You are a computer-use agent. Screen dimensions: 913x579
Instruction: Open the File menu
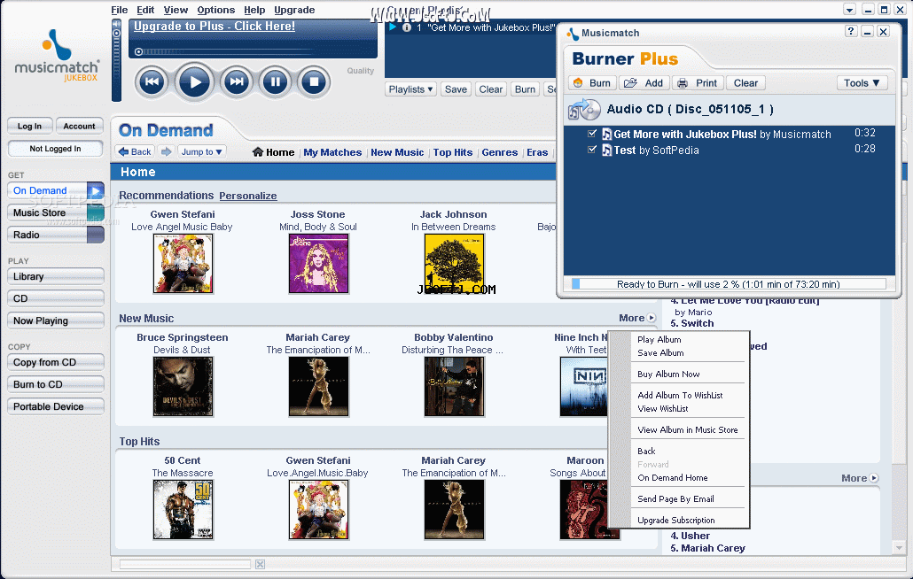[x=120, y=10]
